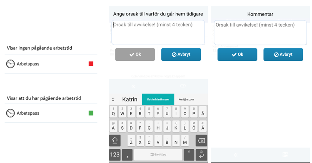Choose the 'Kent@a.com' suggestion
Screen dimensions: 312x163
pyautogui.click(x=186, y=99)
